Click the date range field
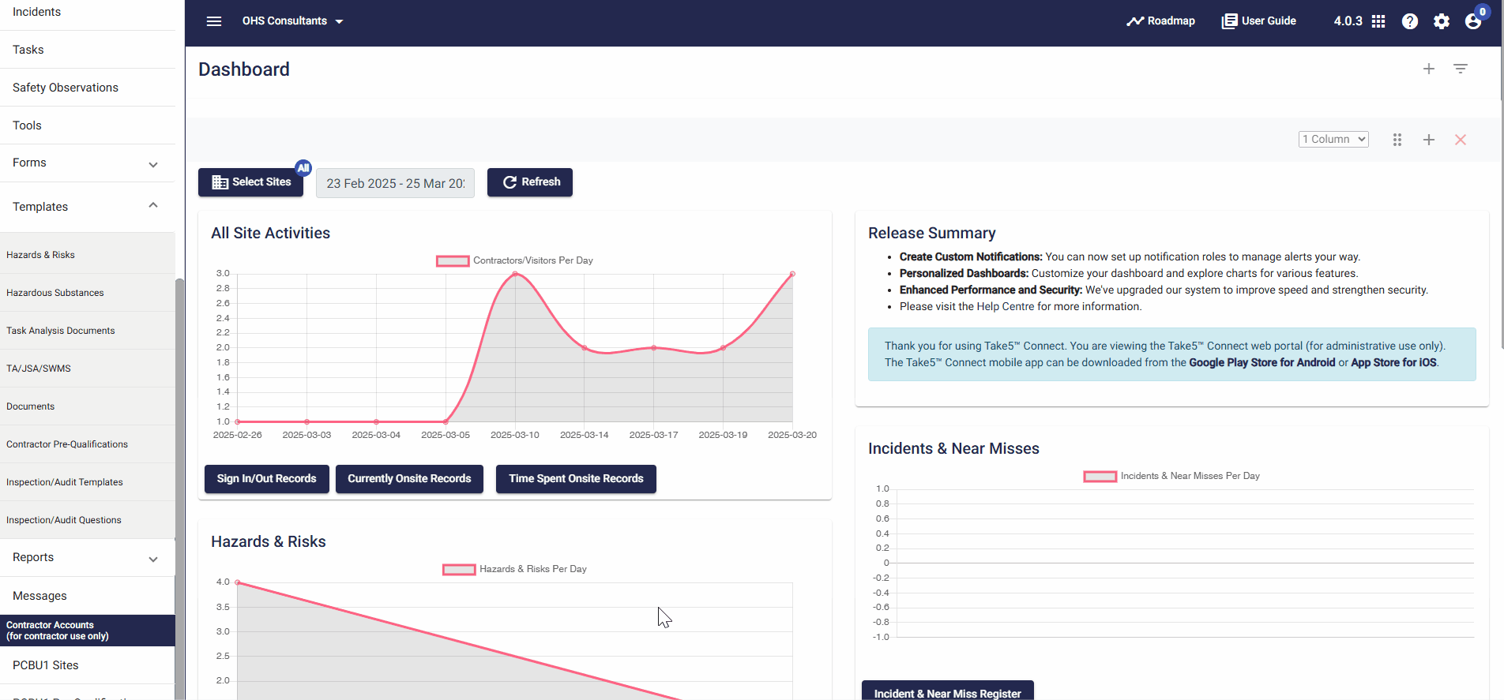The height and width of the screenshot is (700, 1504). click(395, 183)
